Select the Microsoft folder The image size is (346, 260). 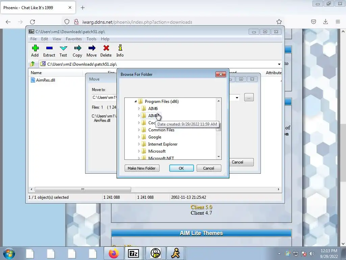157,151
